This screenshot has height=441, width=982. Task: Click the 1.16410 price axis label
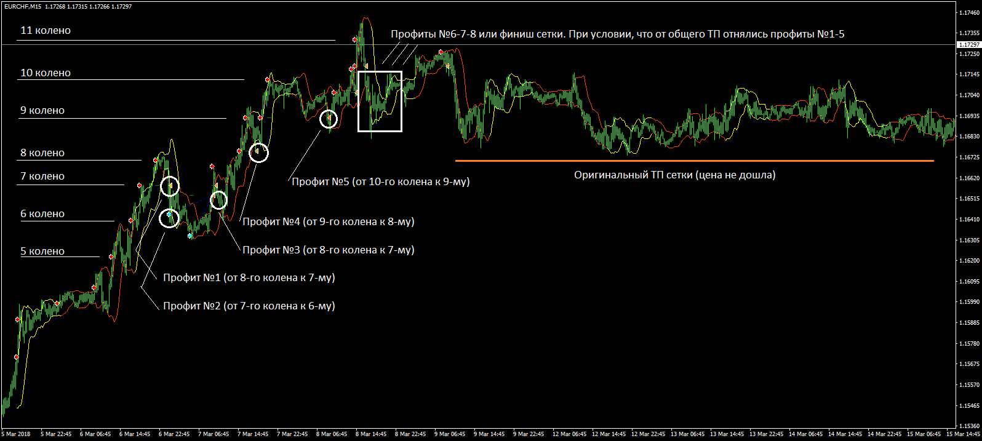[969, 220]
